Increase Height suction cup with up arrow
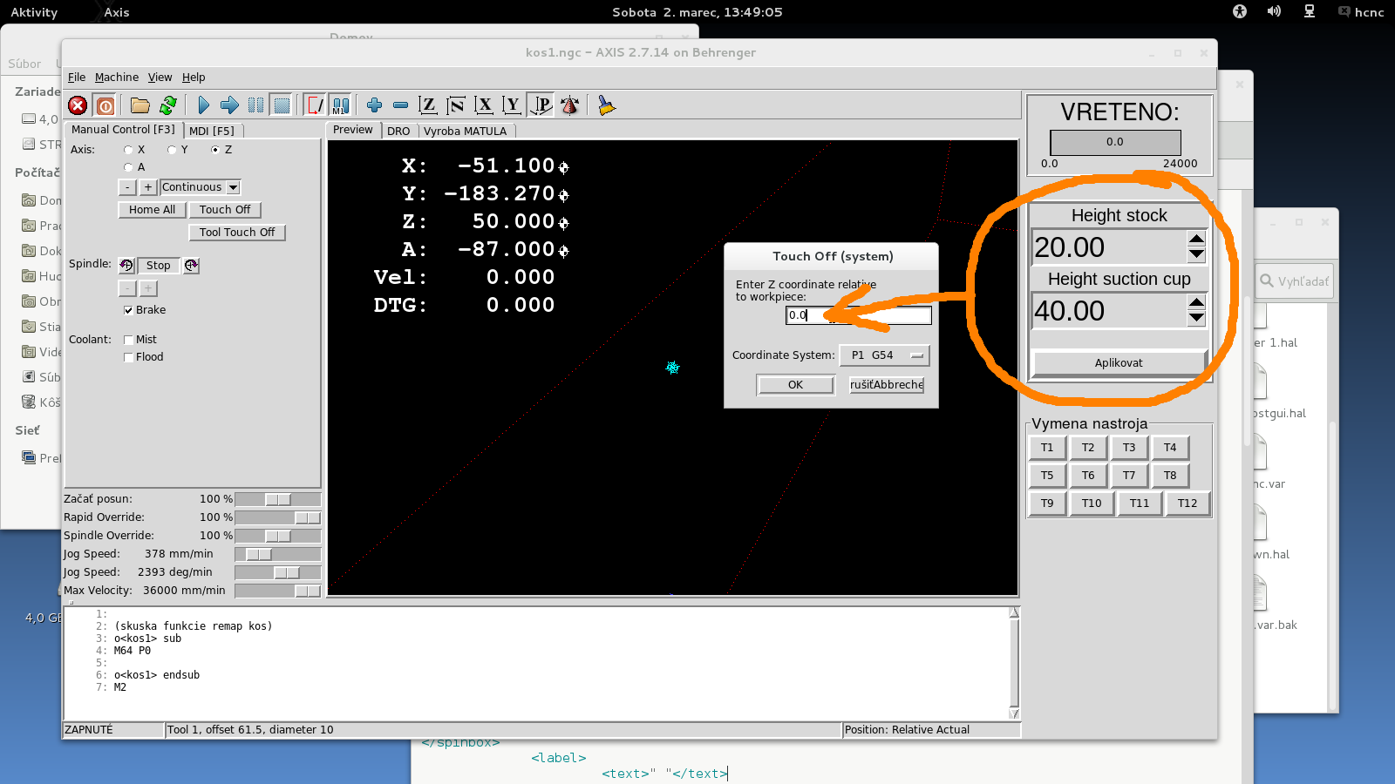Screen dimensions: 1395x784 click(1196, 302)
